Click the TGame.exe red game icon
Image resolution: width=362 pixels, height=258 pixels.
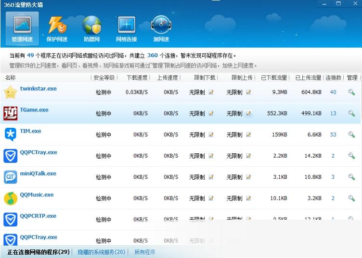(11, 113)
